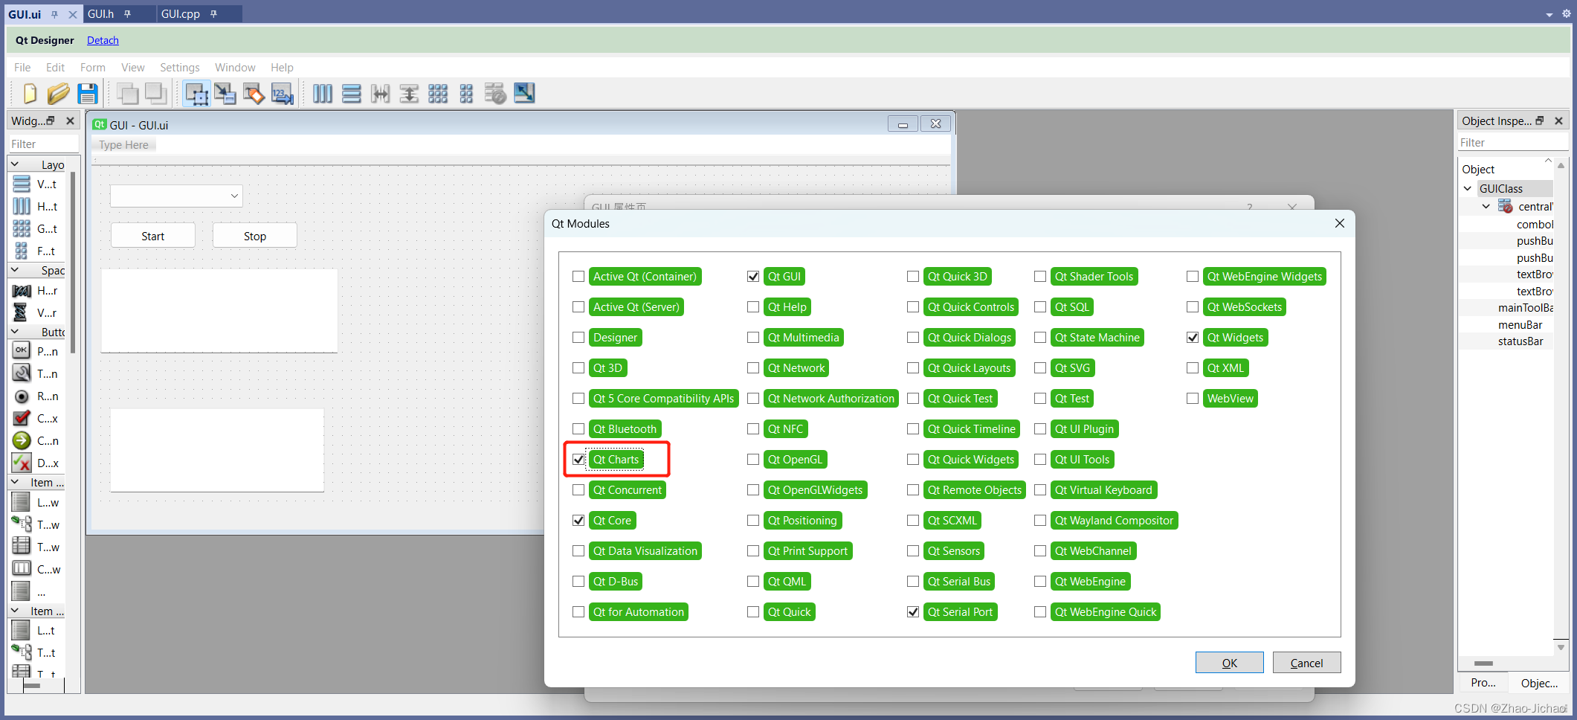
Task: Apply vertical splitter layout icon
Action: pyautogui.click(x=409, y=94)
